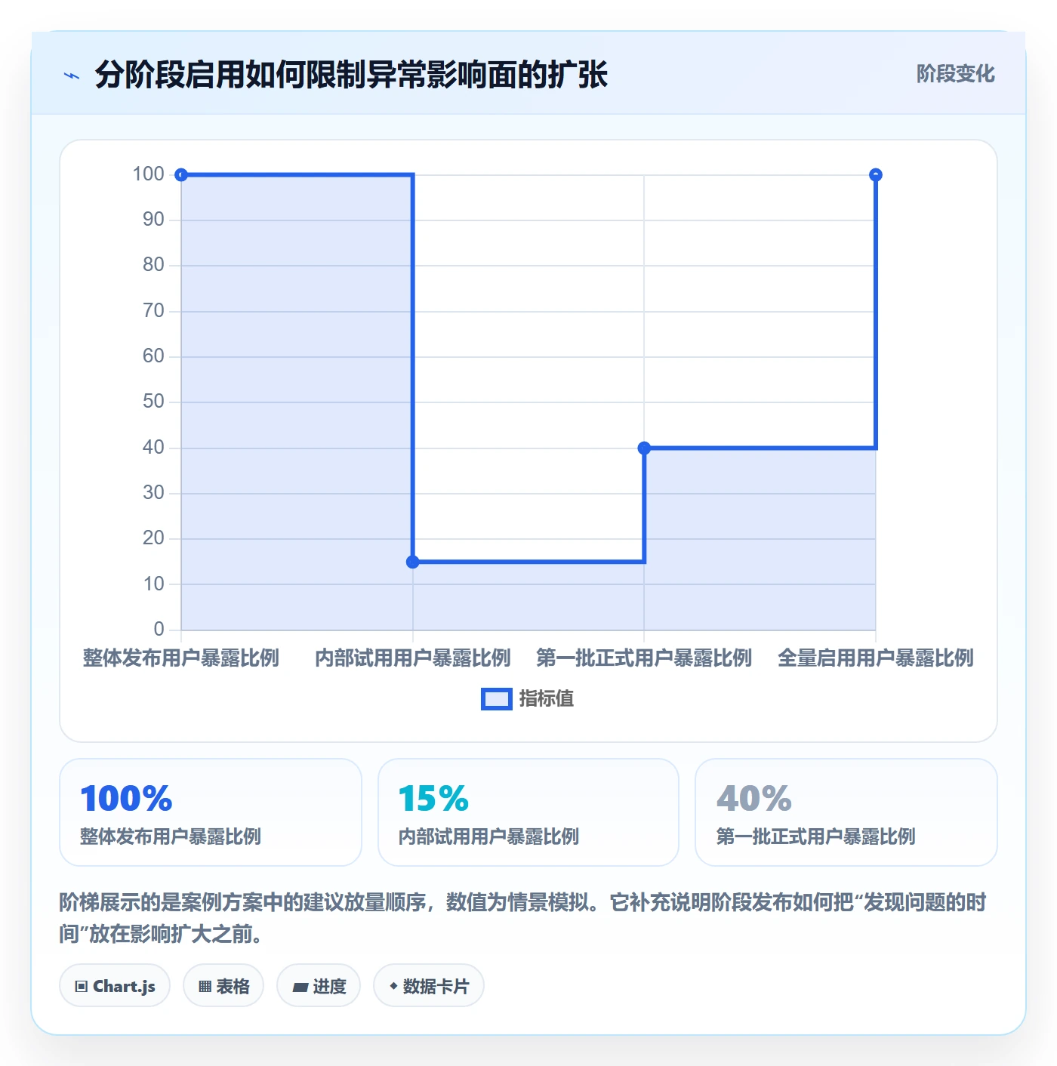This screenshot has width=1057, height=1066.
Task: Click y-axis tick label 80
Action: pos(153,265)
